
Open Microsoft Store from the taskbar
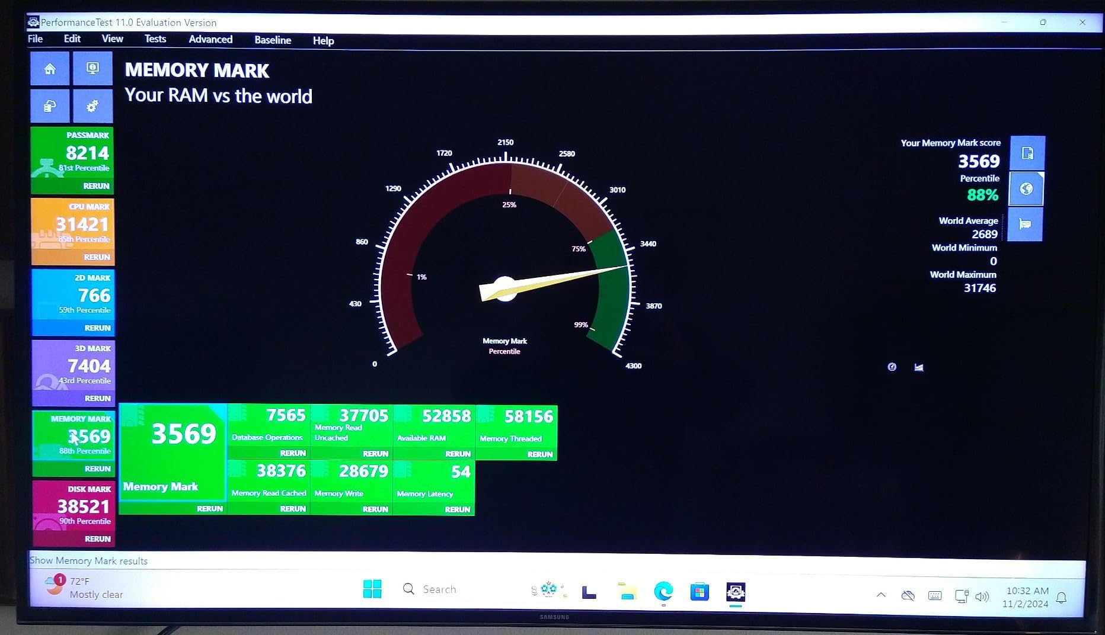(700, 592)
